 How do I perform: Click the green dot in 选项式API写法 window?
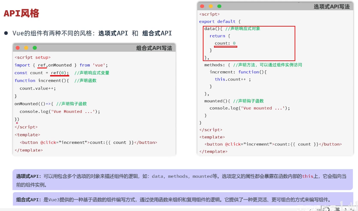[x=219, y=6]
